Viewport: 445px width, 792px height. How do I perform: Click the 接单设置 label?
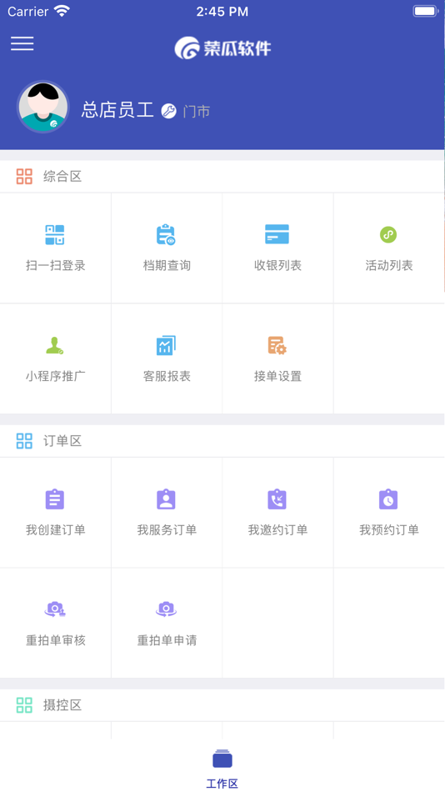pos(277,376)
